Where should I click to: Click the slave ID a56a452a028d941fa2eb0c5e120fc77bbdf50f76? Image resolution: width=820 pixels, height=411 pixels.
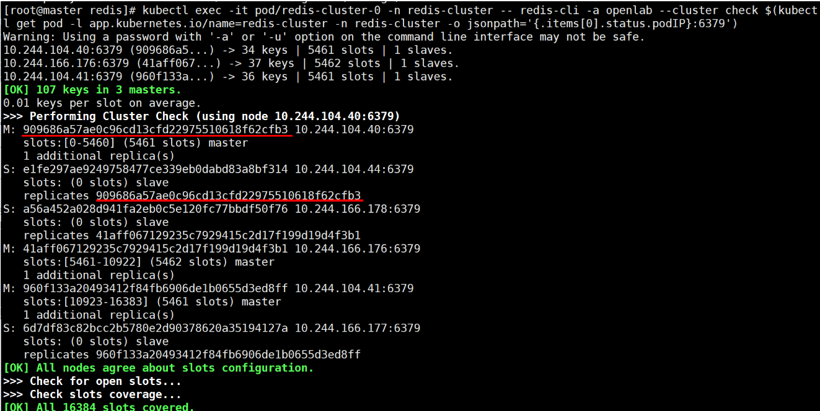pos(156,209)
